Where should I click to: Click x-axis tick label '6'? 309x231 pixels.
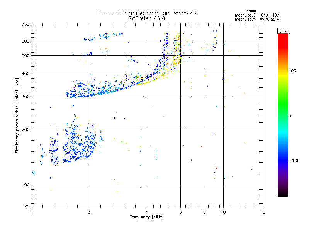[x=180, y=212]
